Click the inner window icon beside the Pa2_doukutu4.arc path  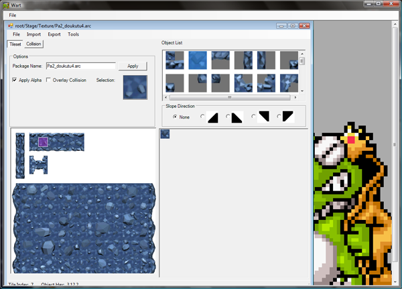tap(10, 25)
